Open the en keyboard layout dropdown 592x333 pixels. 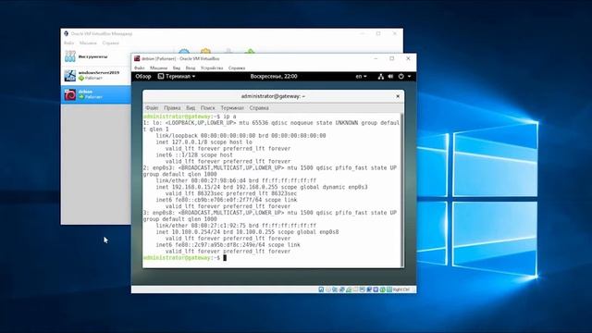(361, 76)
